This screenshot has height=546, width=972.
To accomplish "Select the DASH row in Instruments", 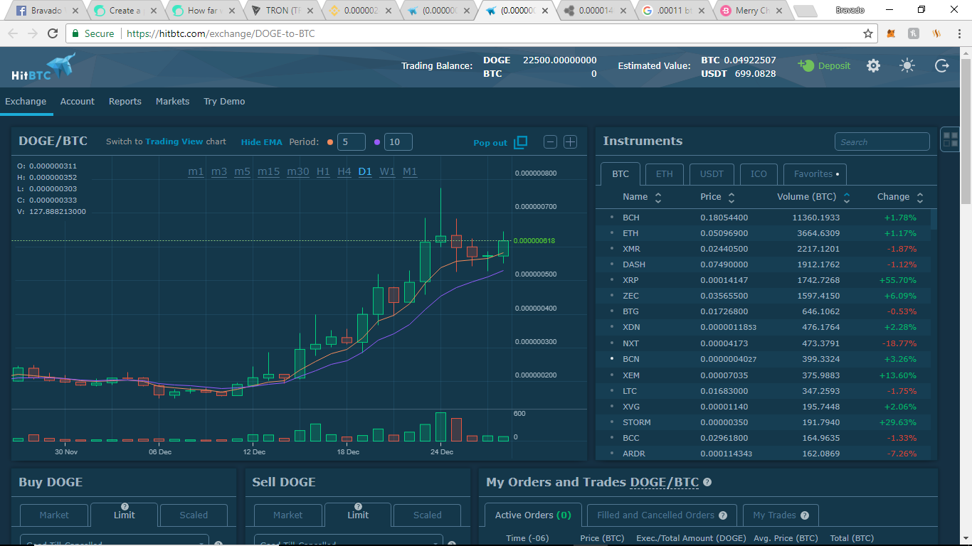I will [x=763, y=264].
